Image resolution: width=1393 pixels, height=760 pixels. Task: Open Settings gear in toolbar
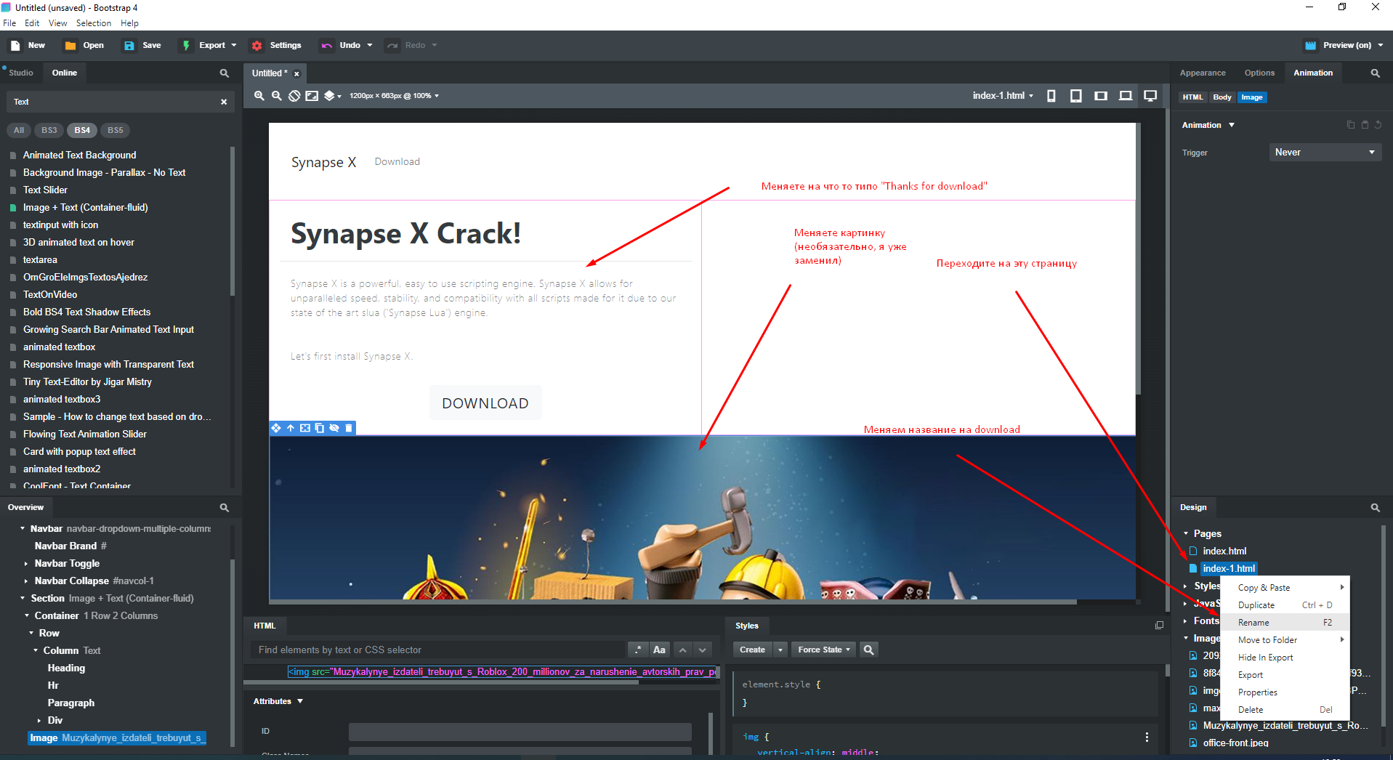coord(257,45)
